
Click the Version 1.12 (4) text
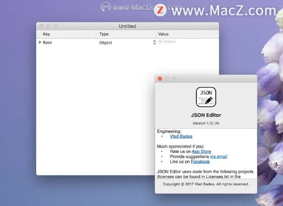[x=206, y=123]
